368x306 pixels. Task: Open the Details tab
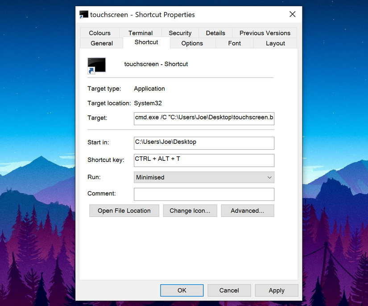tap(215, 33)
